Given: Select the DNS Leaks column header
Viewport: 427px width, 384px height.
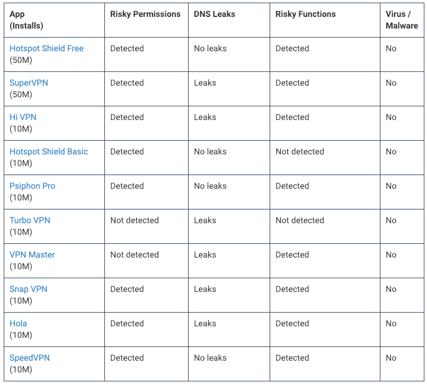Looking at the screenshot, I should tap(214, 14).
